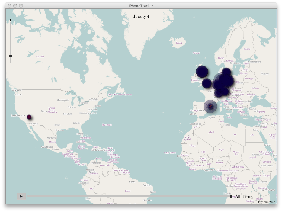This screenshot has height=212, width=282.
Task: Click the timeline slider handle near All Time
Action: click(231, 196)
